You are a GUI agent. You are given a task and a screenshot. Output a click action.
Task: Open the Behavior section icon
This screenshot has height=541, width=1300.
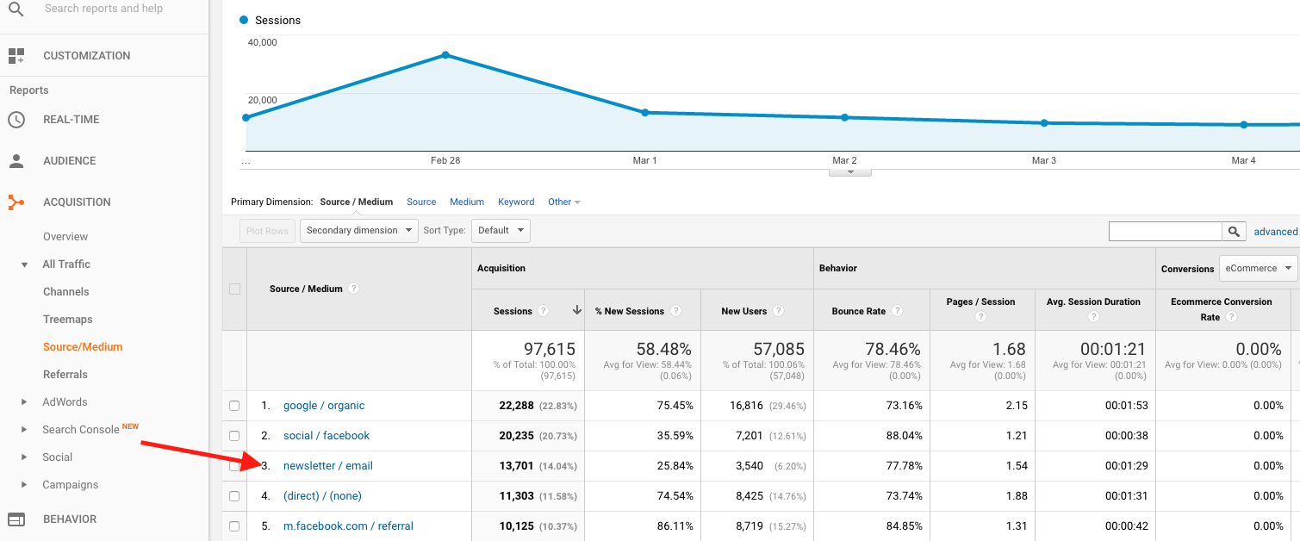tap(16, 519)
